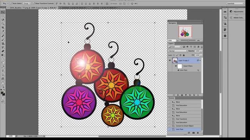Toggle lock transparent pixels
Viewport: 250px width, 140px height.
(174, 55)
